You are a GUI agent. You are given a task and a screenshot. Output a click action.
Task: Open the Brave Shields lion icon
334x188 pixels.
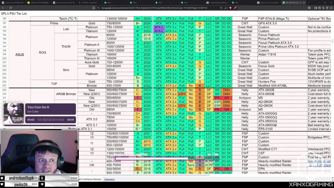[230, 8]
